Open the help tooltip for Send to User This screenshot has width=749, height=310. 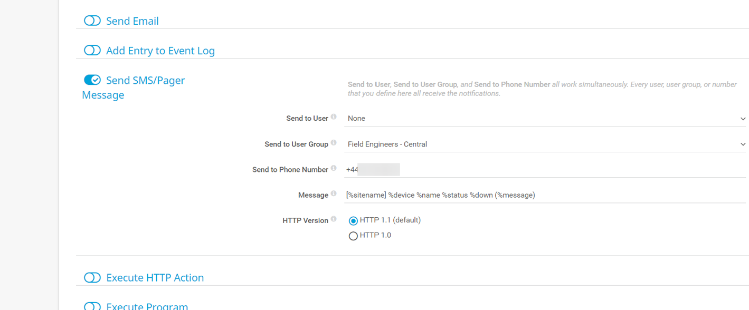(335, 116)
